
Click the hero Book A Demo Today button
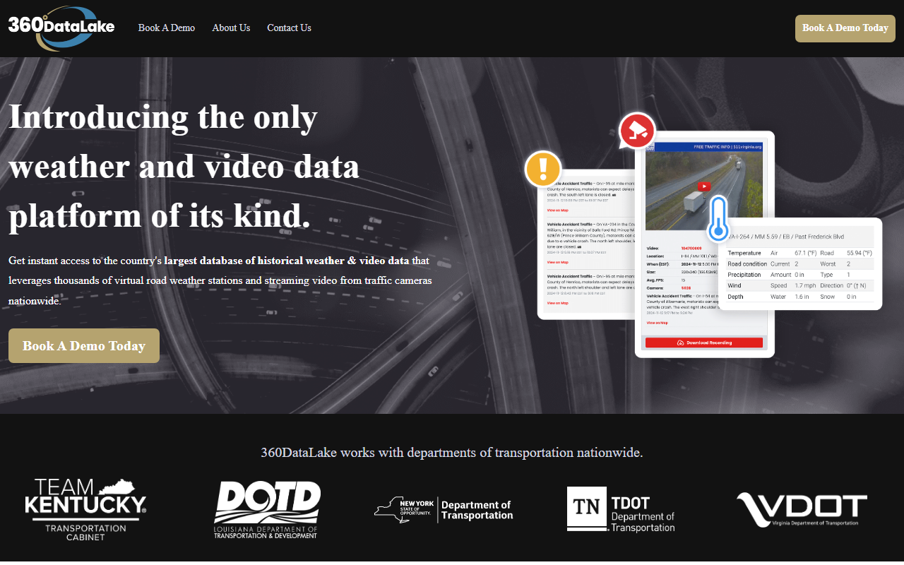[x=84, y=346]
